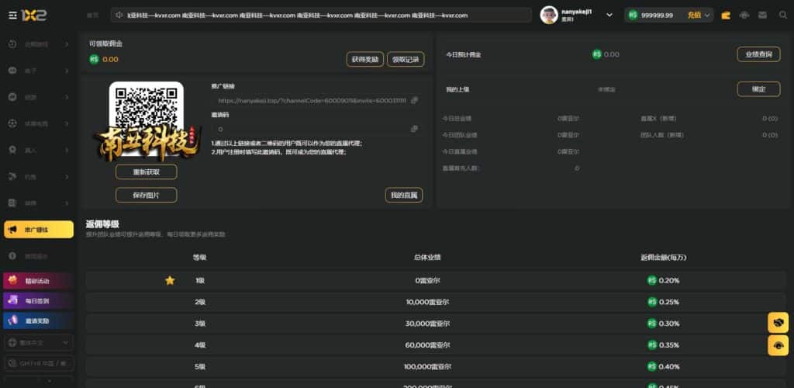Click the 0.35% rebate value
This screenshot has height=388, width=794.
point(669,345)
